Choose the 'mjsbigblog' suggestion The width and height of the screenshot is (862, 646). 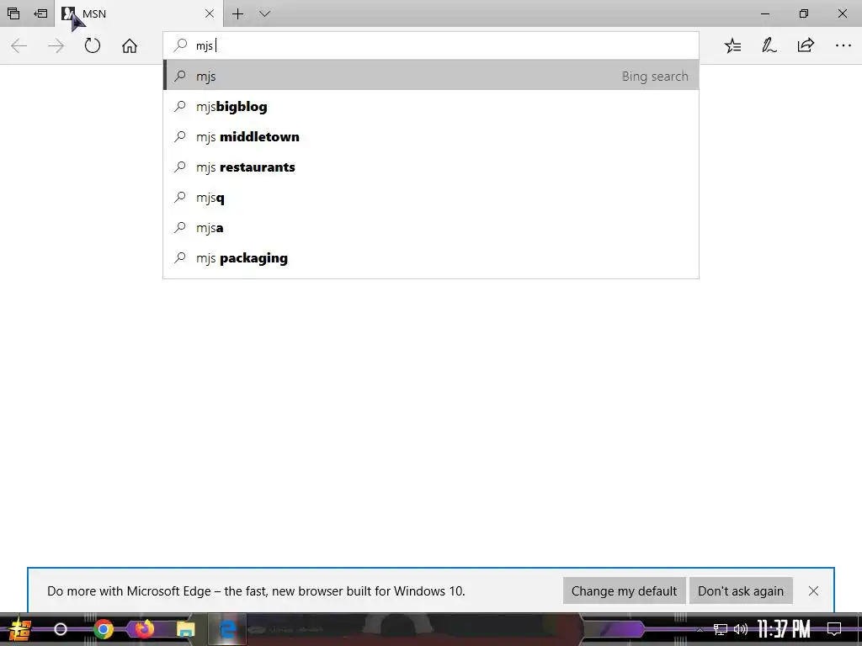431,107
